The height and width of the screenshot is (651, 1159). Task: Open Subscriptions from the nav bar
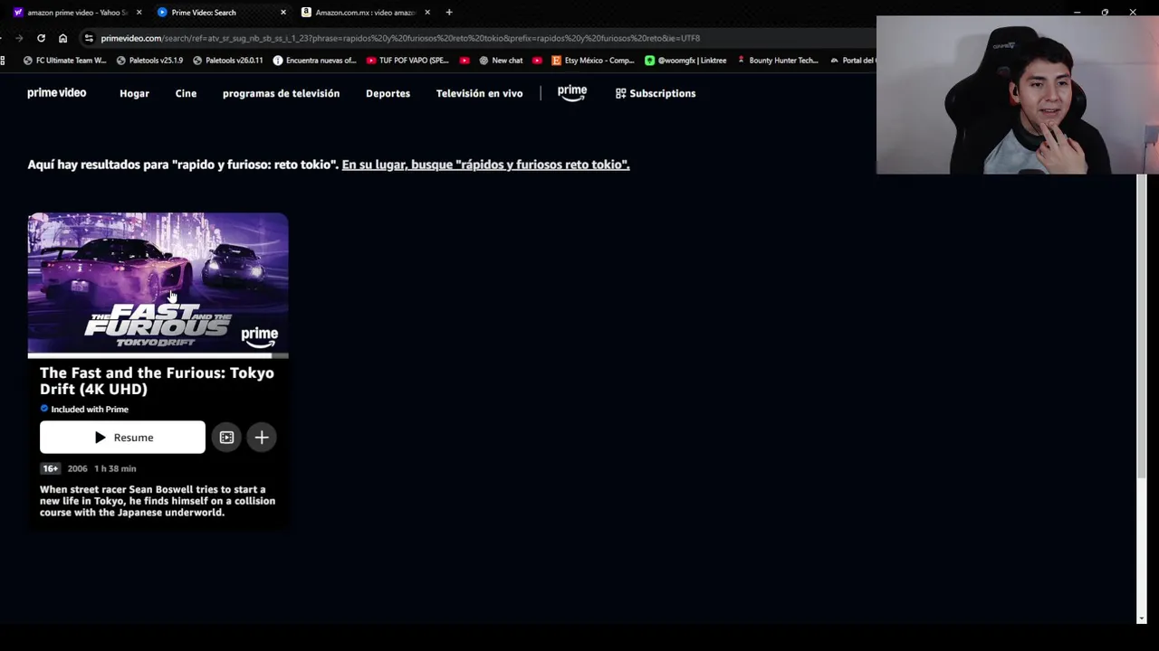point(656,93)
